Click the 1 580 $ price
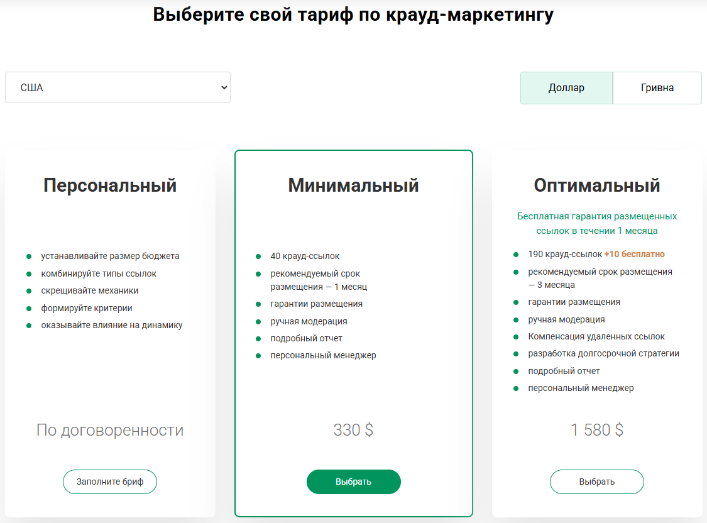The width and height of the screenshot is (707, 523). (x=596, y=430)
